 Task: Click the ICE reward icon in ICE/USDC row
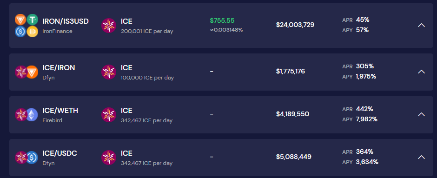point(109,158)
